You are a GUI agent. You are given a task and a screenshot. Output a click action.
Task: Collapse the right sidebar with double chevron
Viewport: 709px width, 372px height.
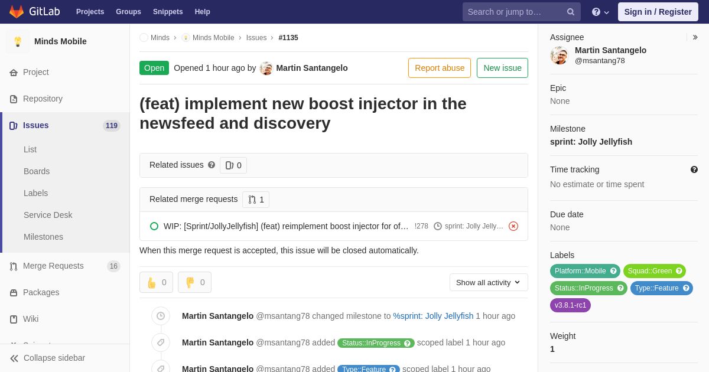(695, 37)
